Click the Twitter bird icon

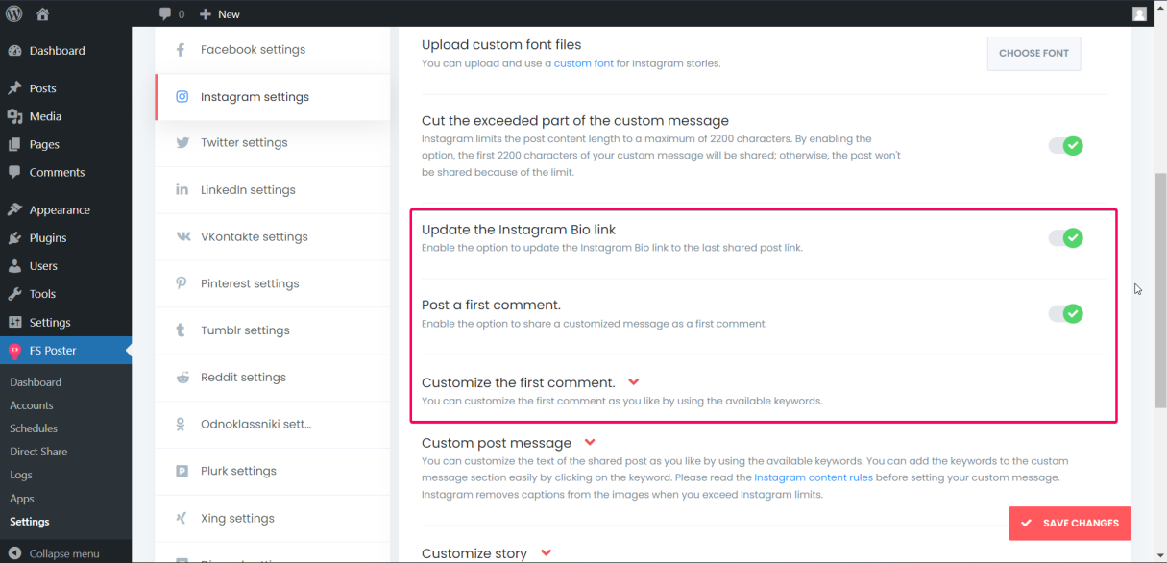click(182, 142)
